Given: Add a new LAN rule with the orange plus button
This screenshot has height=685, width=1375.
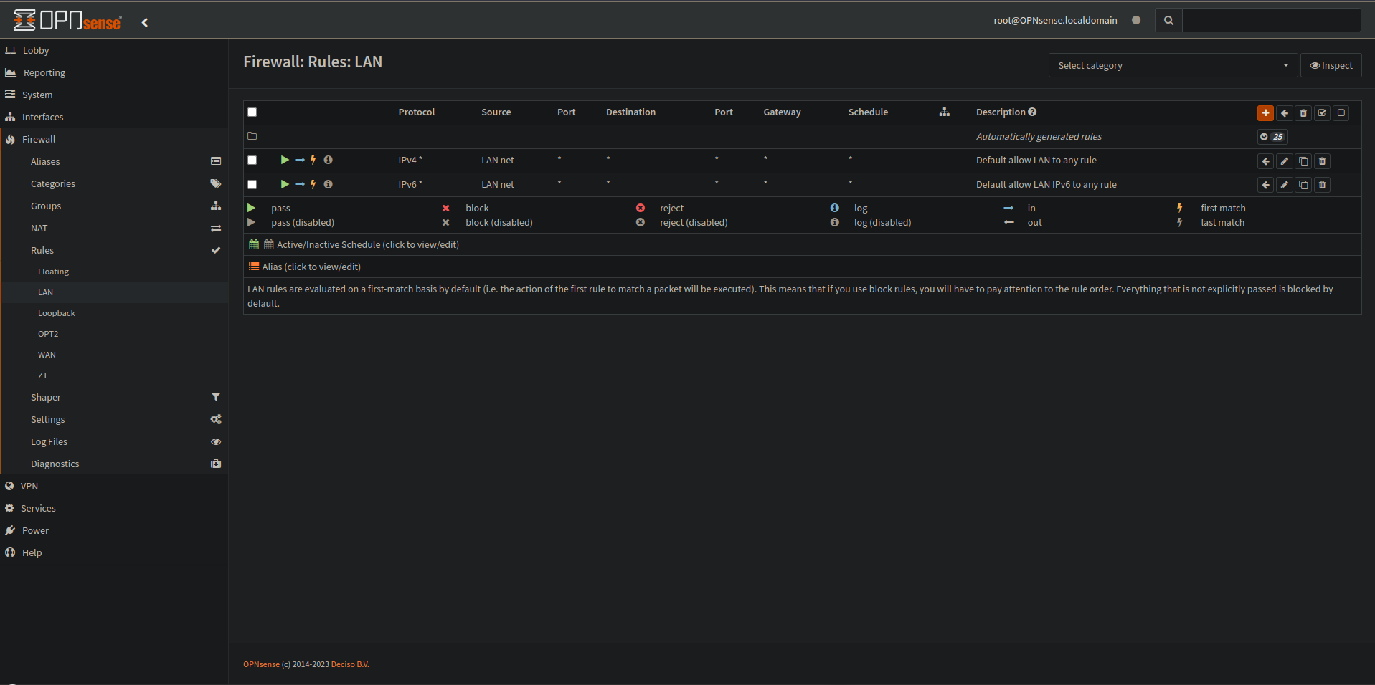Looking at the screenshot, I should pyautogui.click(x=1265, y=112).
